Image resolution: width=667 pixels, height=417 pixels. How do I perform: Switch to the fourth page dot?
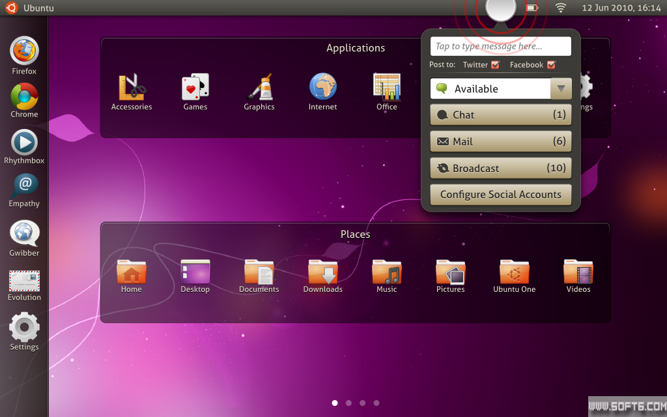click(376, 403)
